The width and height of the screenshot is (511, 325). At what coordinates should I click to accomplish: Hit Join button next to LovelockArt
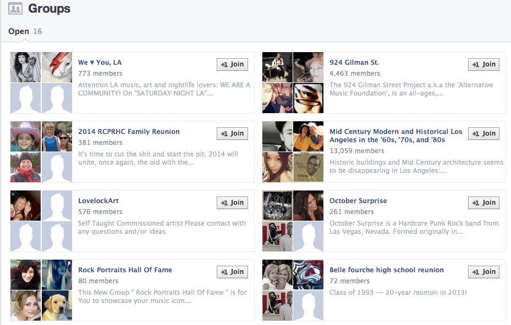pos(232,203)
